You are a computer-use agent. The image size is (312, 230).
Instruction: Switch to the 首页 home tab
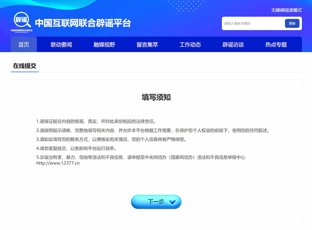click(x=24, y=44)
